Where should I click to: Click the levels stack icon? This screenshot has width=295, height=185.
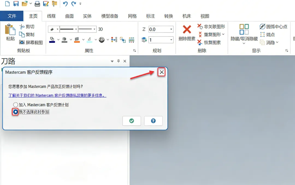pyautogui.click(x=144, y=40)
